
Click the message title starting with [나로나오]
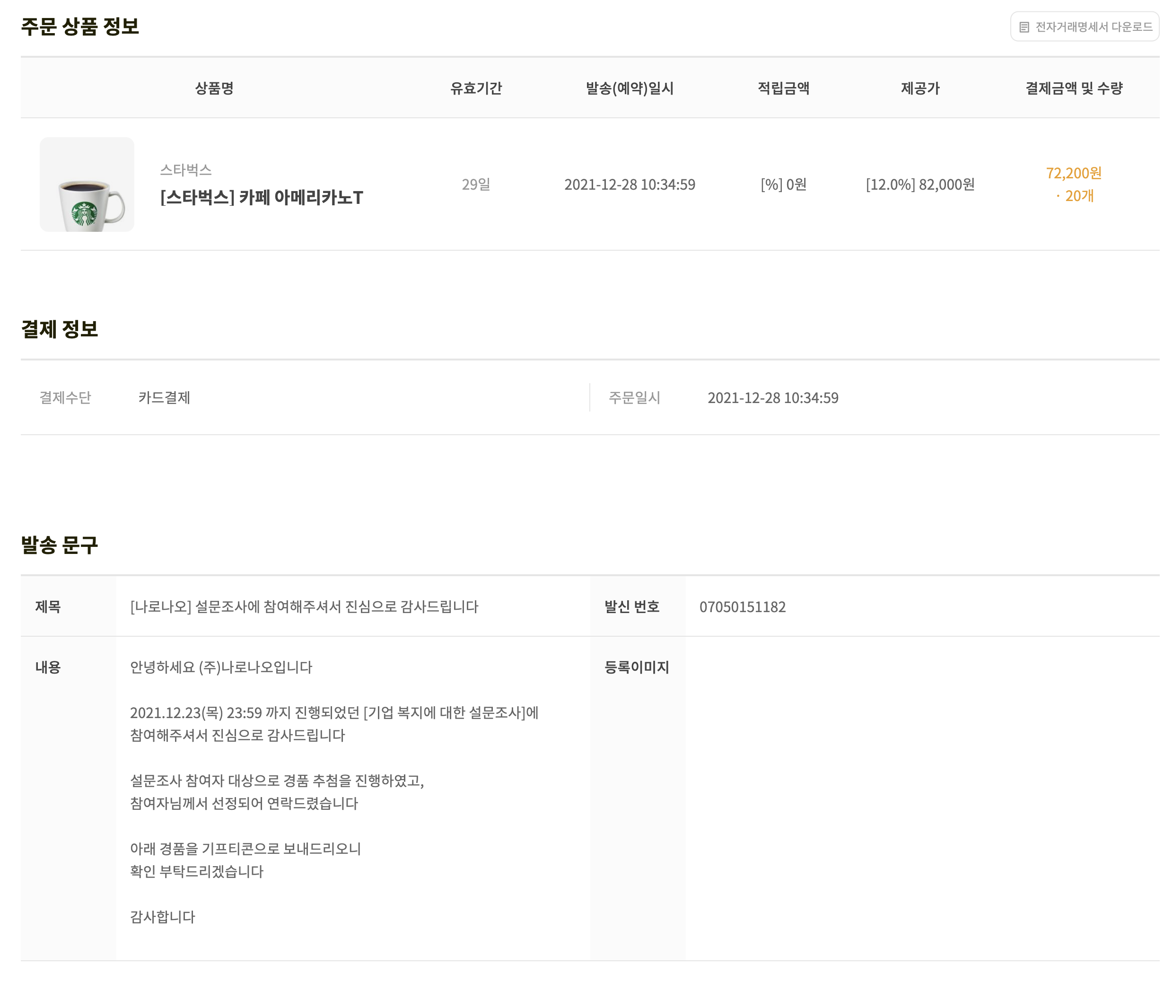coord(304,606)
